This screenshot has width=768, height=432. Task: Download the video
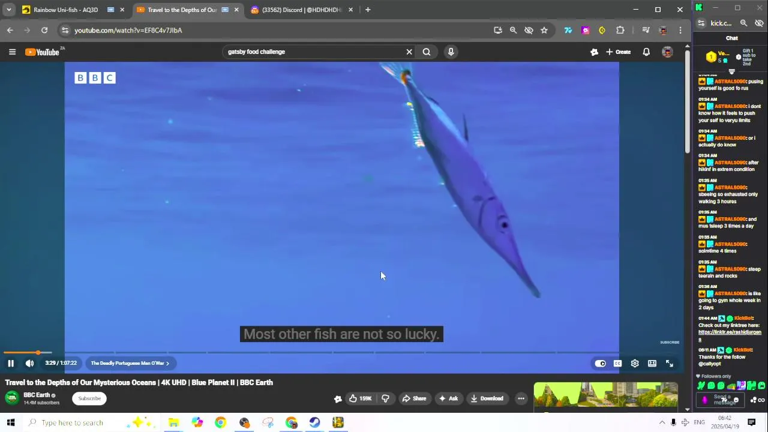pyautogui.click(x=487, y=398)
